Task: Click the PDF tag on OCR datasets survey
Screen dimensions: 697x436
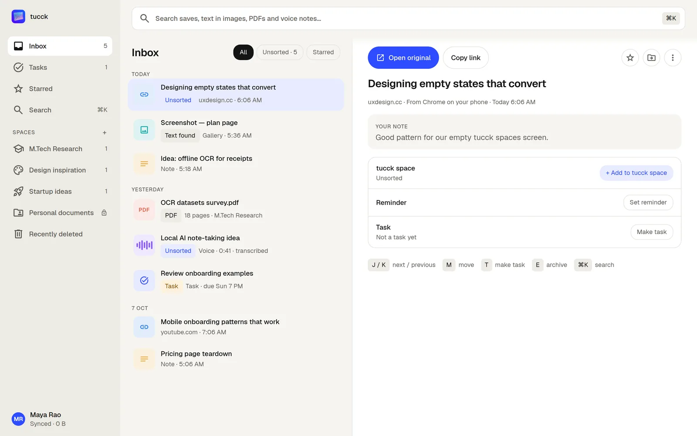Action: (x=171, y=216)
